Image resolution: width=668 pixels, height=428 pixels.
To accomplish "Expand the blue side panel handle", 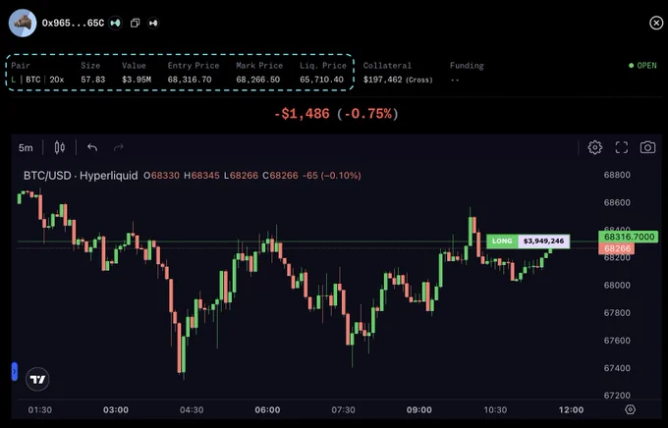I will tap(15, 371).
